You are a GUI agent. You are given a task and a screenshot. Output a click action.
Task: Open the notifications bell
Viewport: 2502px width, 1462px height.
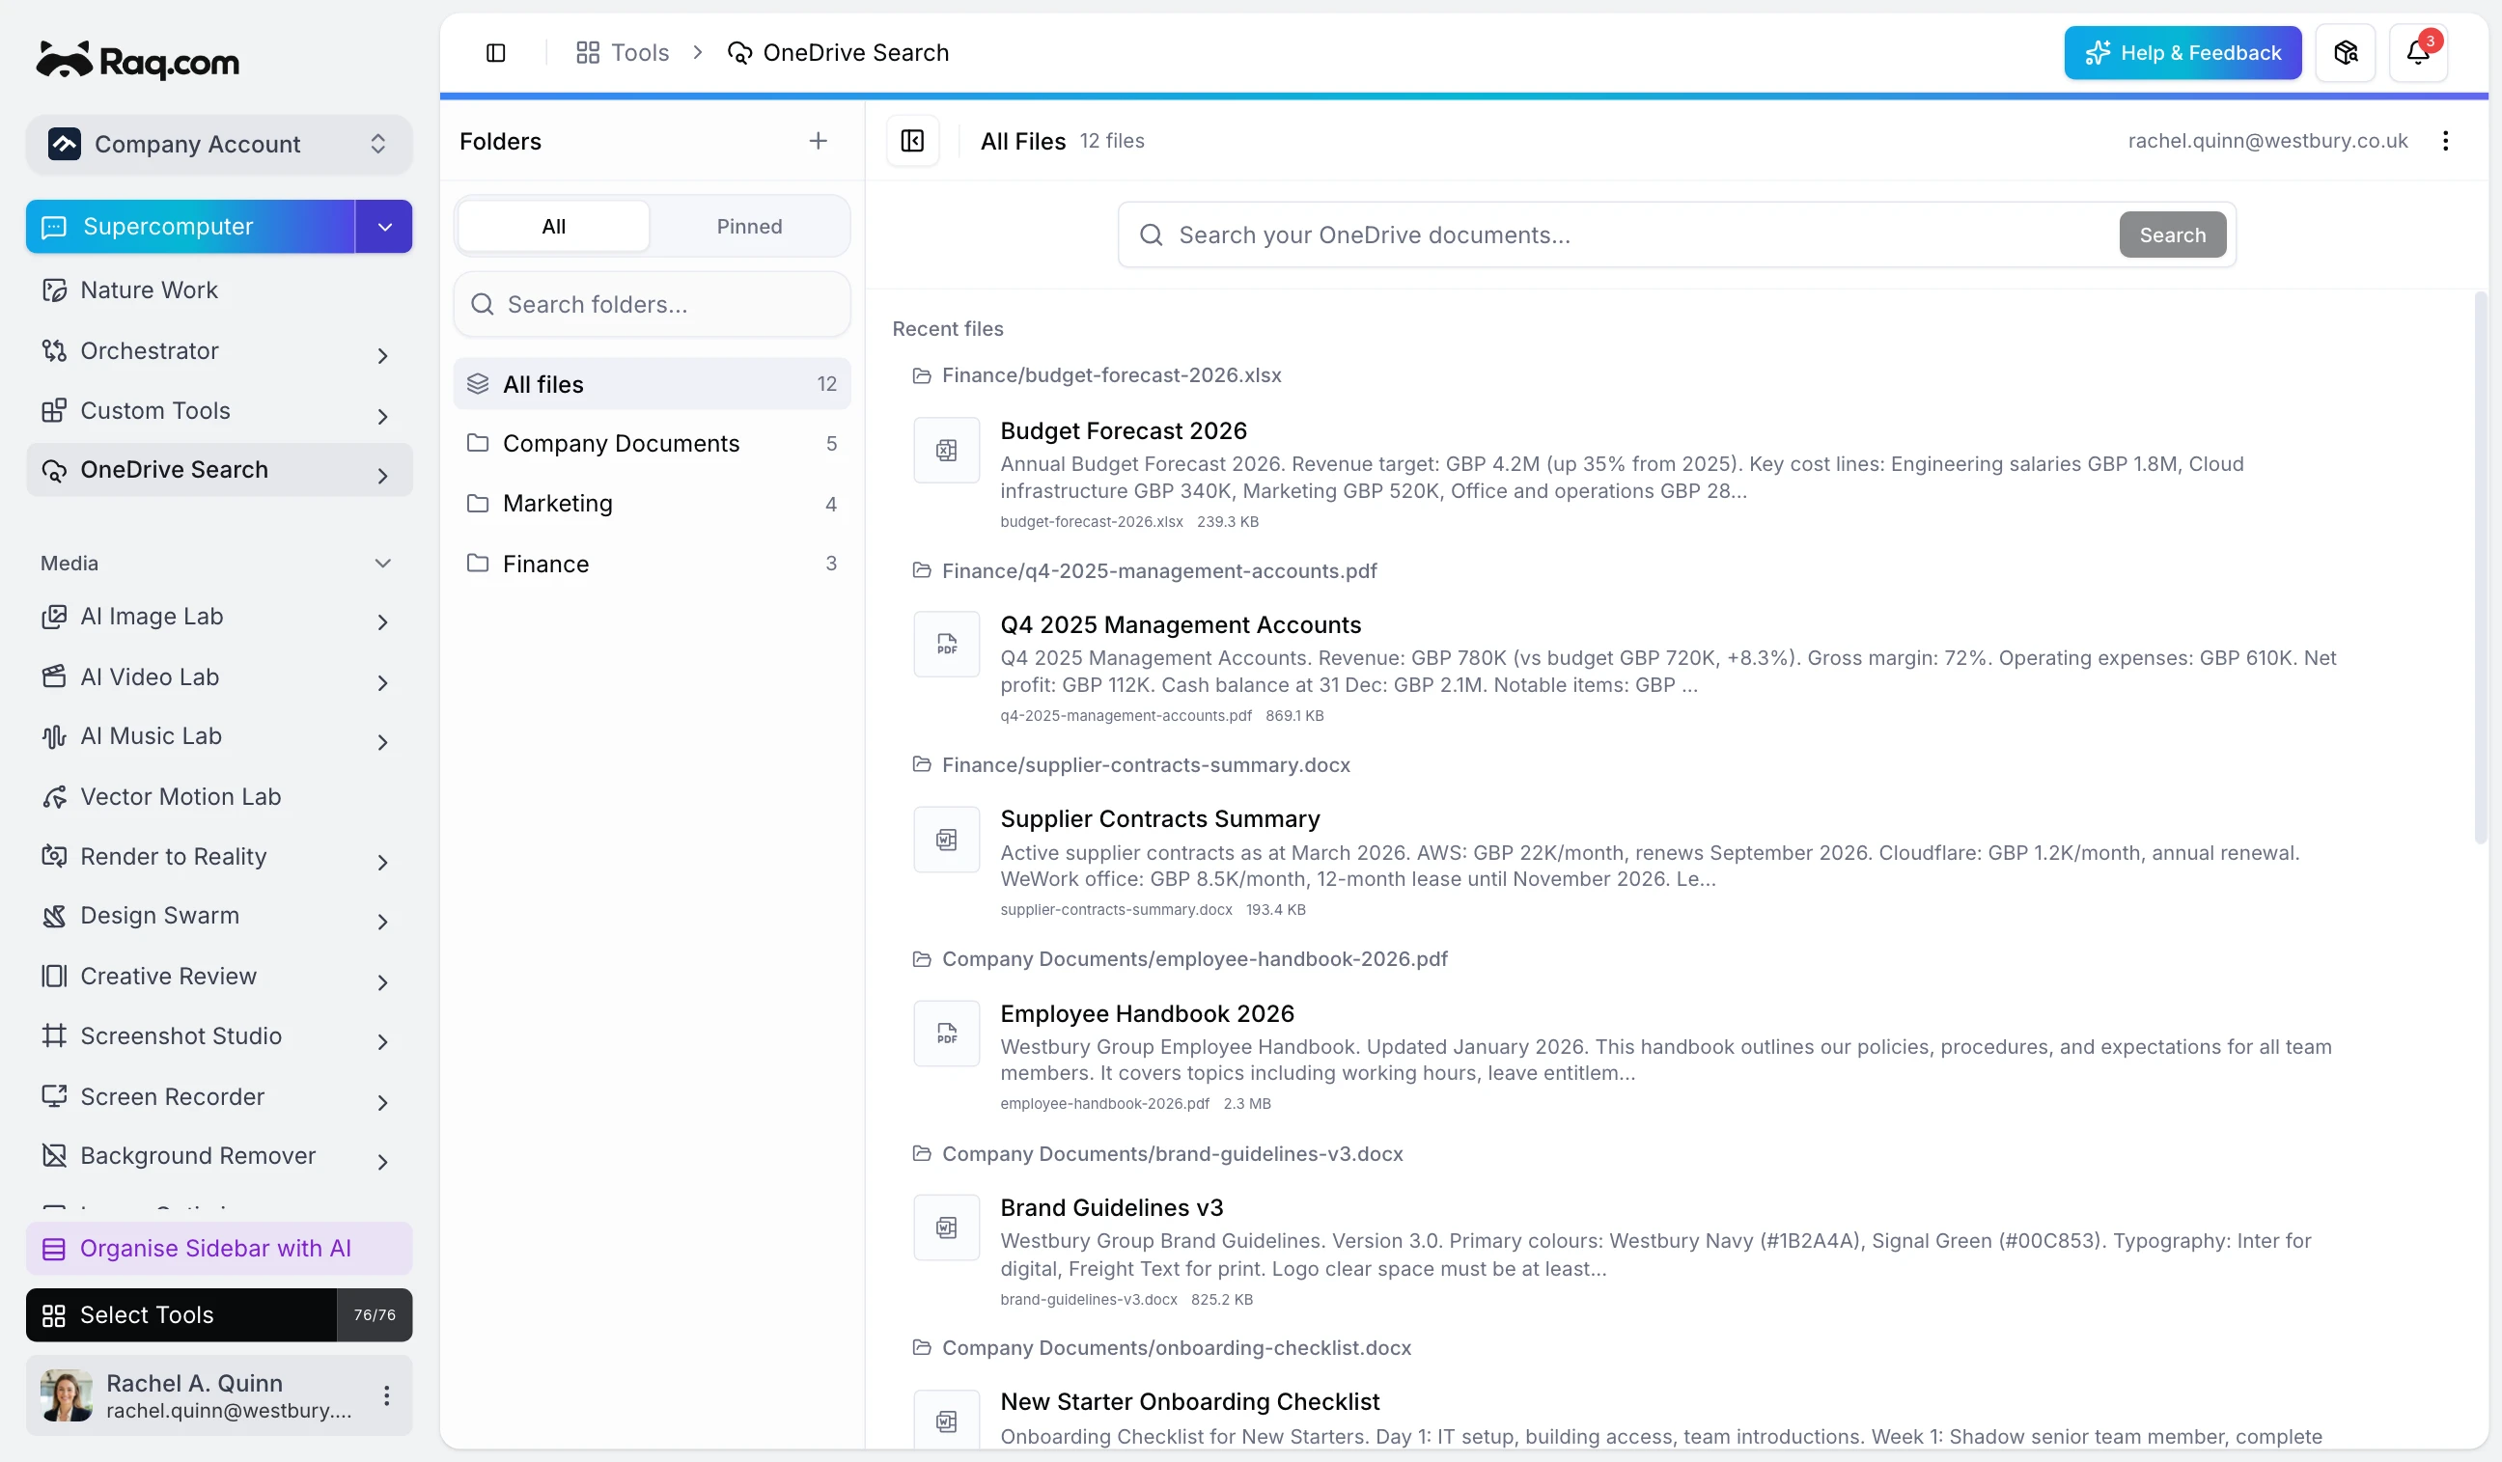coord(2418,53)
